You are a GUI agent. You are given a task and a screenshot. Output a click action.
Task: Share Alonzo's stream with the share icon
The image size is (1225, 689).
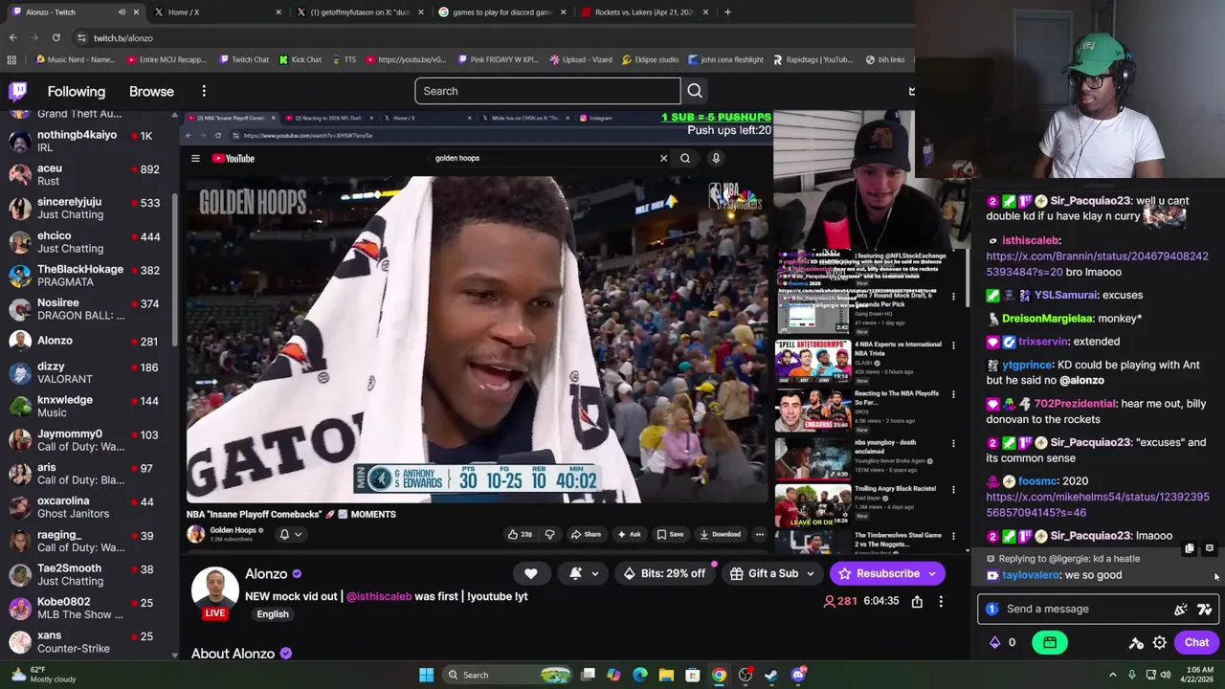click(x=917, y=601)
